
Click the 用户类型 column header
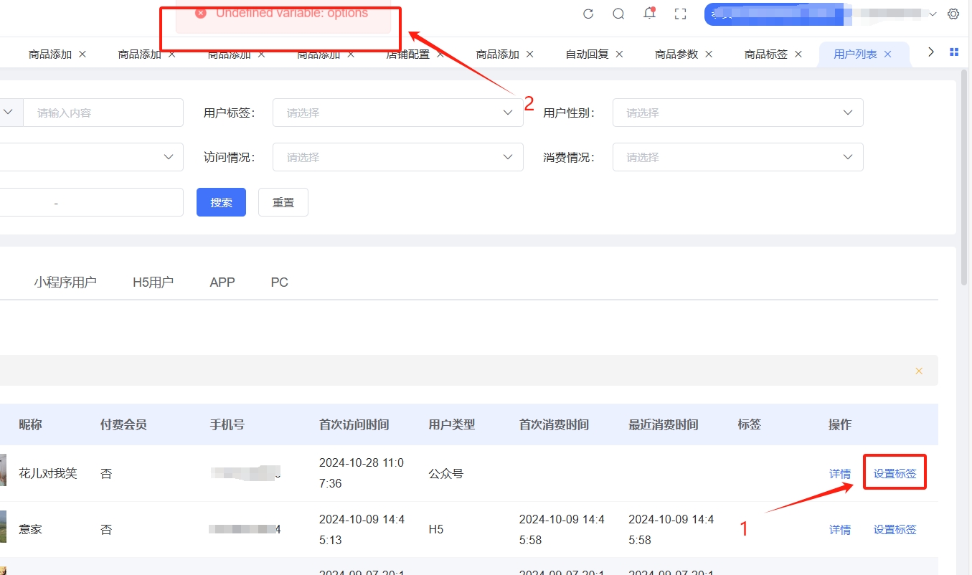pyautogui.click(x=452, y=424)
